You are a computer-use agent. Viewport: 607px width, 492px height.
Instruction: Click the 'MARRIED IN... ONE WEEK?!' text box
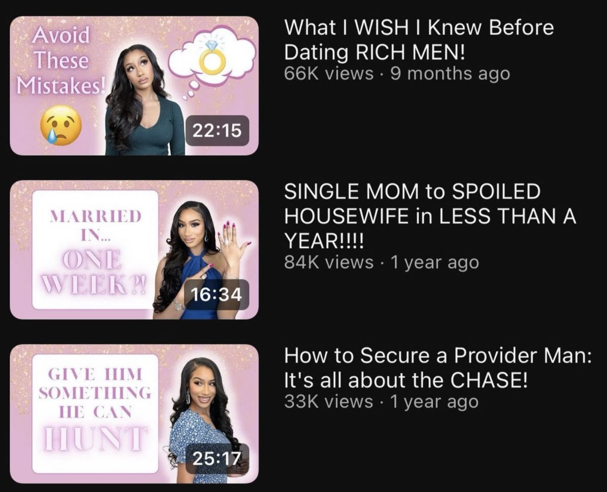pos(95,250)
